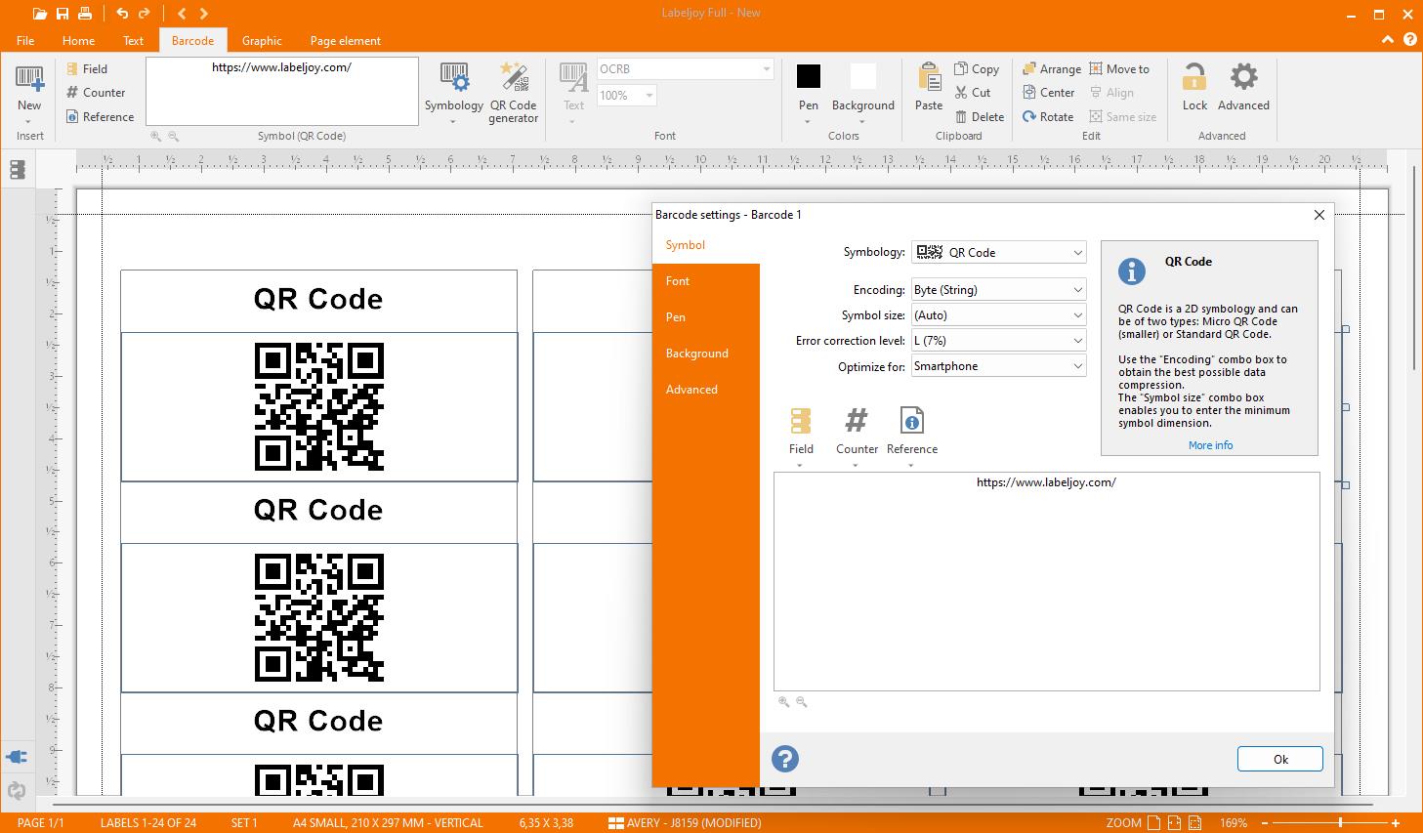Rotate the selected element
Screen dimensions: 1423x833
pyautogui.click(x=1048, y=117)
